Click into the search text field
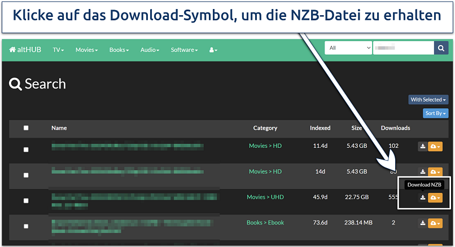 (x=403, y=48)
